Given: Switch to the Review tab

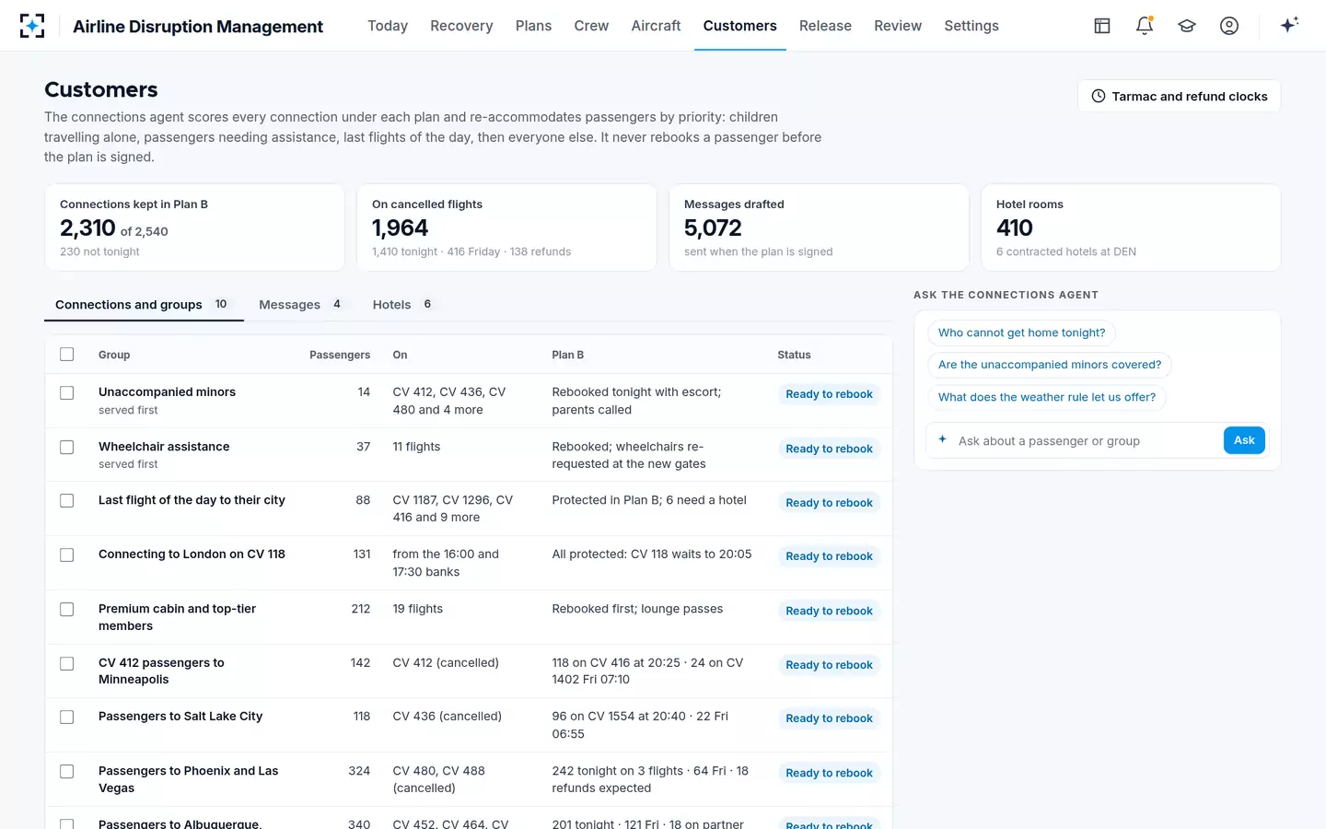Looking at the screenshot, I should pyautogui.click(x=898, y=26).
